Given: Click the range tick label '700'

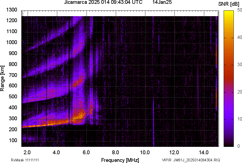Looking at the screenshot, I should click(13, 75).
